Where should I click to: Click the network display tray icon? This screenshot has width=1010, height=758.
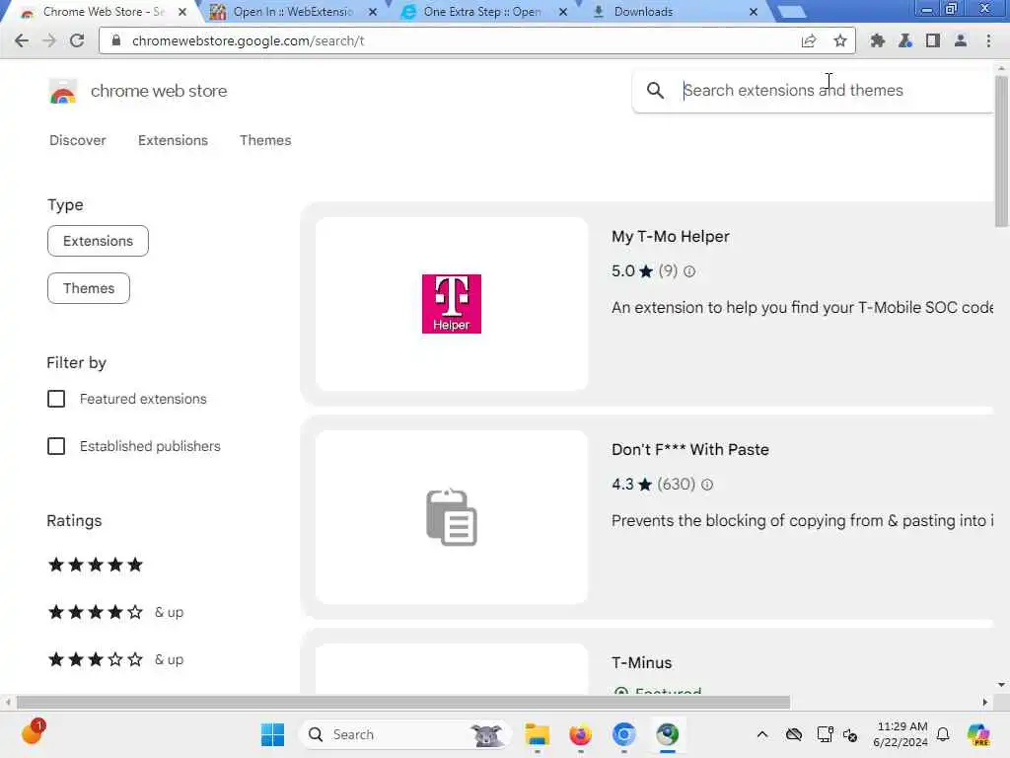[825, 734]
